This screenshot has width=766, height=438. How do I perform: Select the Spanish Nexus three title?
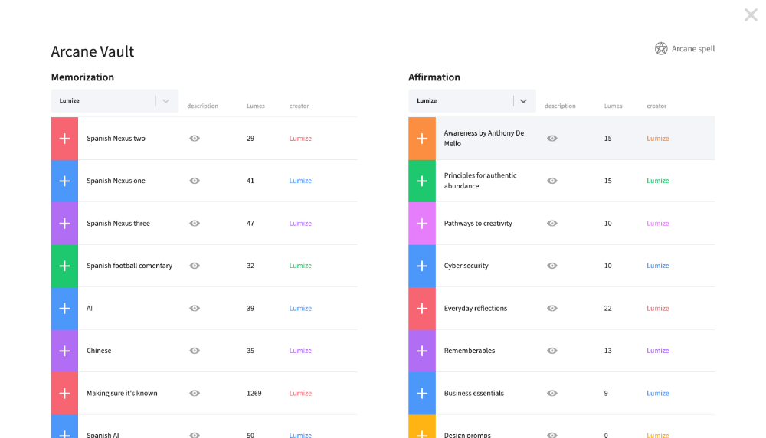point(118,223)
